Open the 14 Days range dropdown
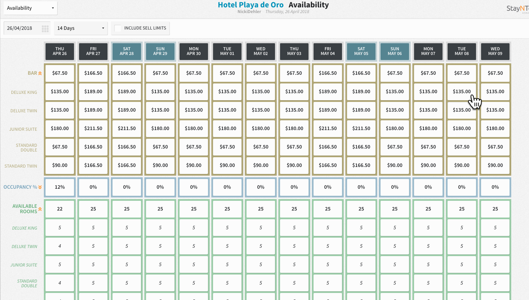 [81, 28]
